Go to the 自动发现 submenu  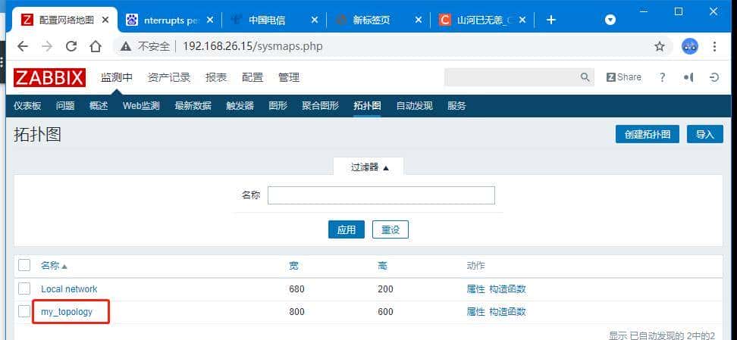[x=414, y=106]
